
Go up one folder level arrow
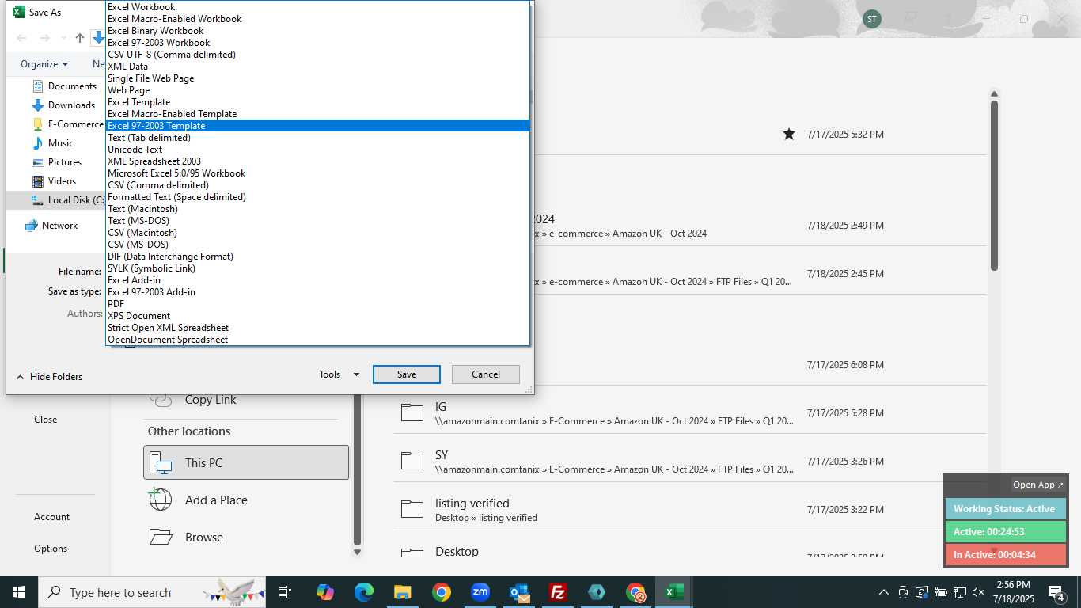80,38
